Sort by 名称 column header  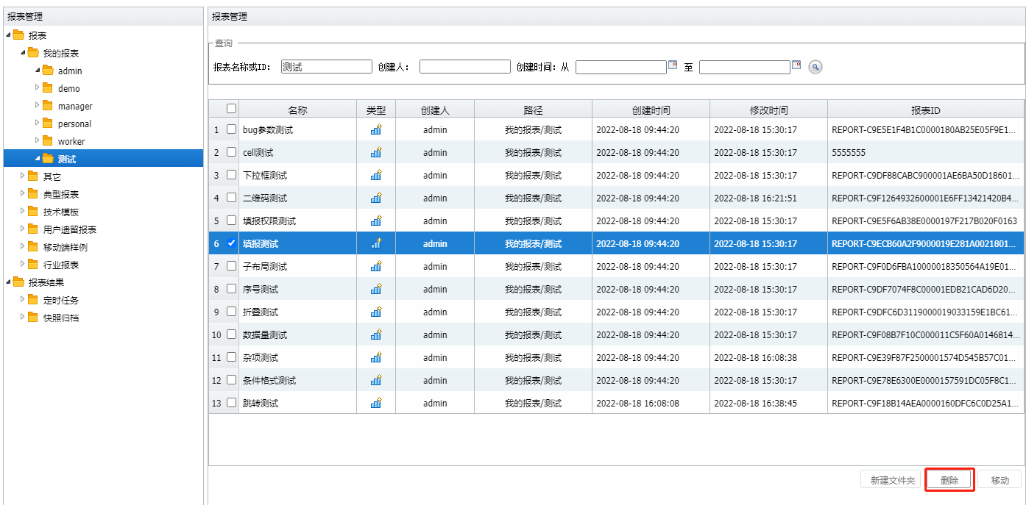[x=297, y=110]
